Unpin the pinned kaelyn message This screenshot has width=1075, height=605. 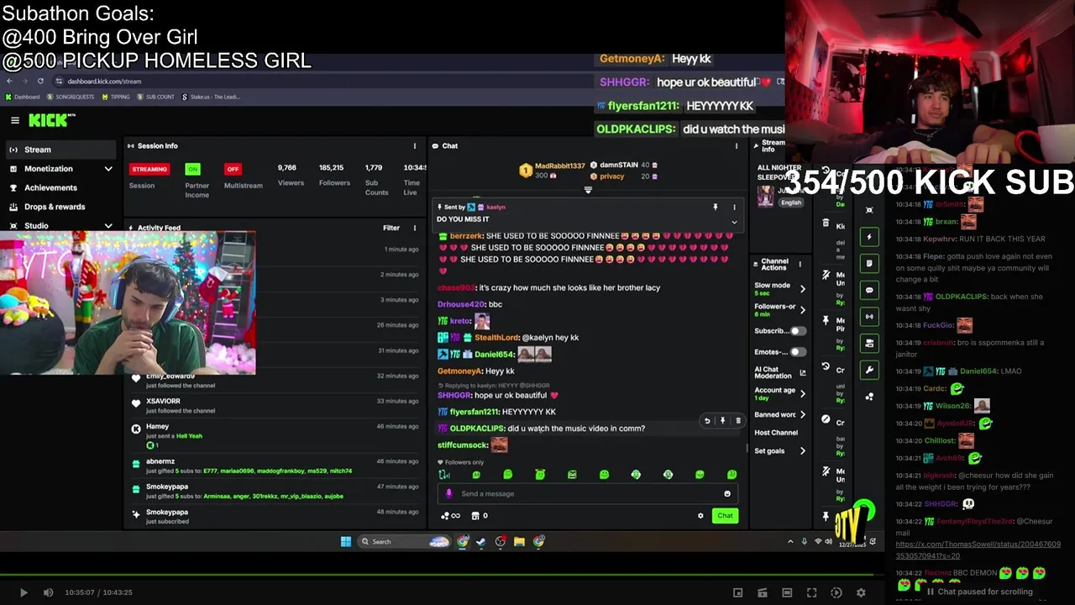(x=716, y=207)
